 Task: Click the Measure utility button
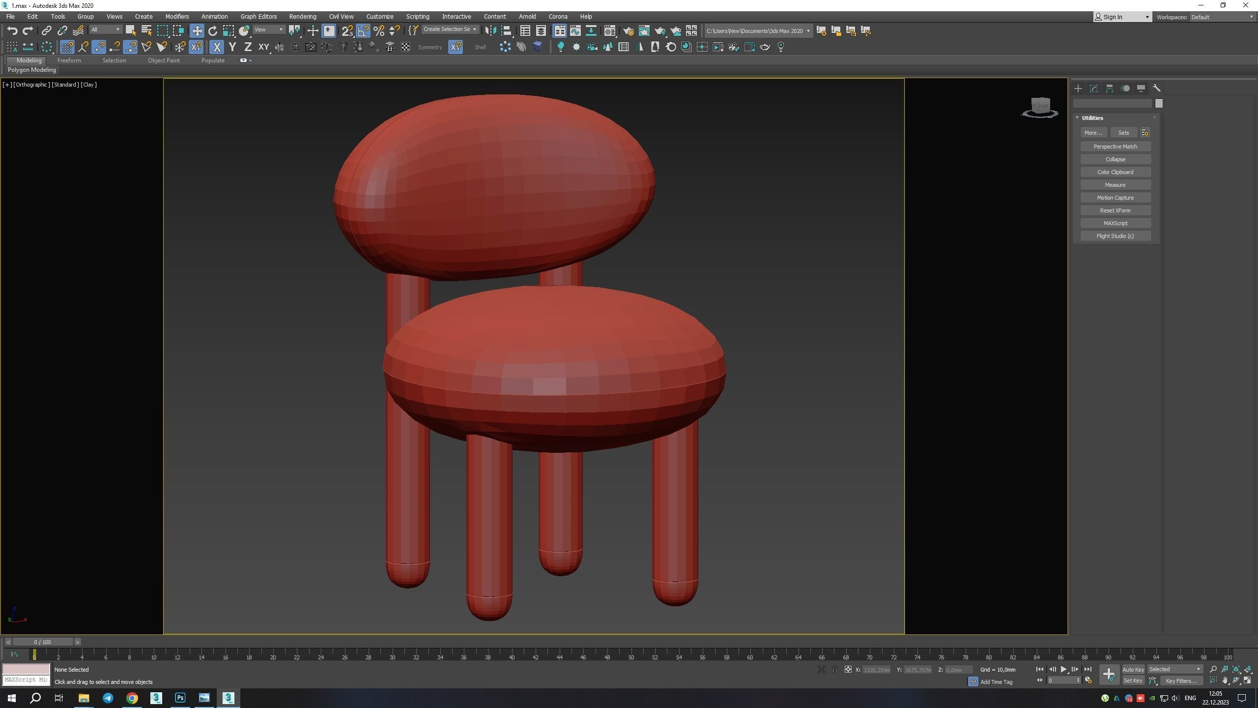pyautogui.click(x=1115, y=185)
